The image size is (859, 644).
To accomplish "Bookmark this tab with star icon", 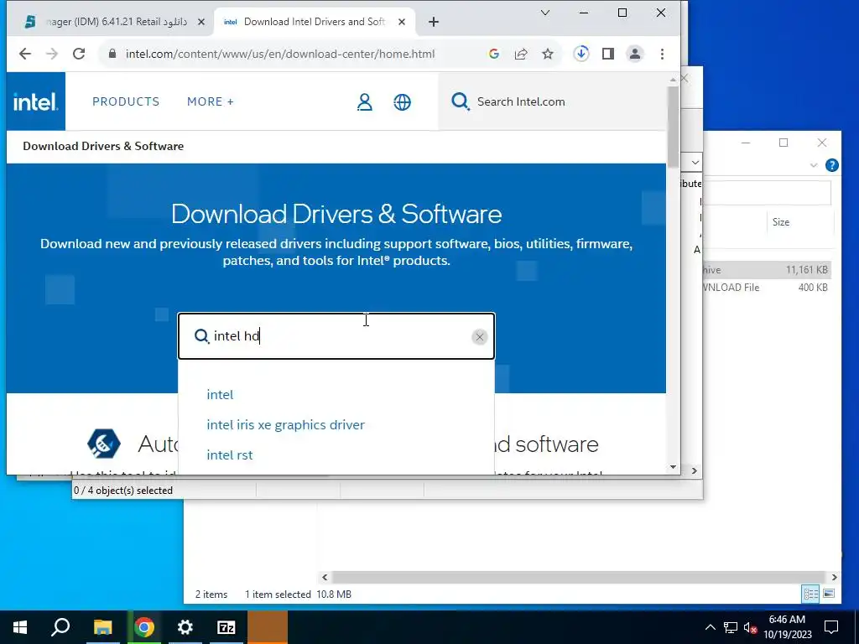I will pyautogui.click(x=548, y=54).
